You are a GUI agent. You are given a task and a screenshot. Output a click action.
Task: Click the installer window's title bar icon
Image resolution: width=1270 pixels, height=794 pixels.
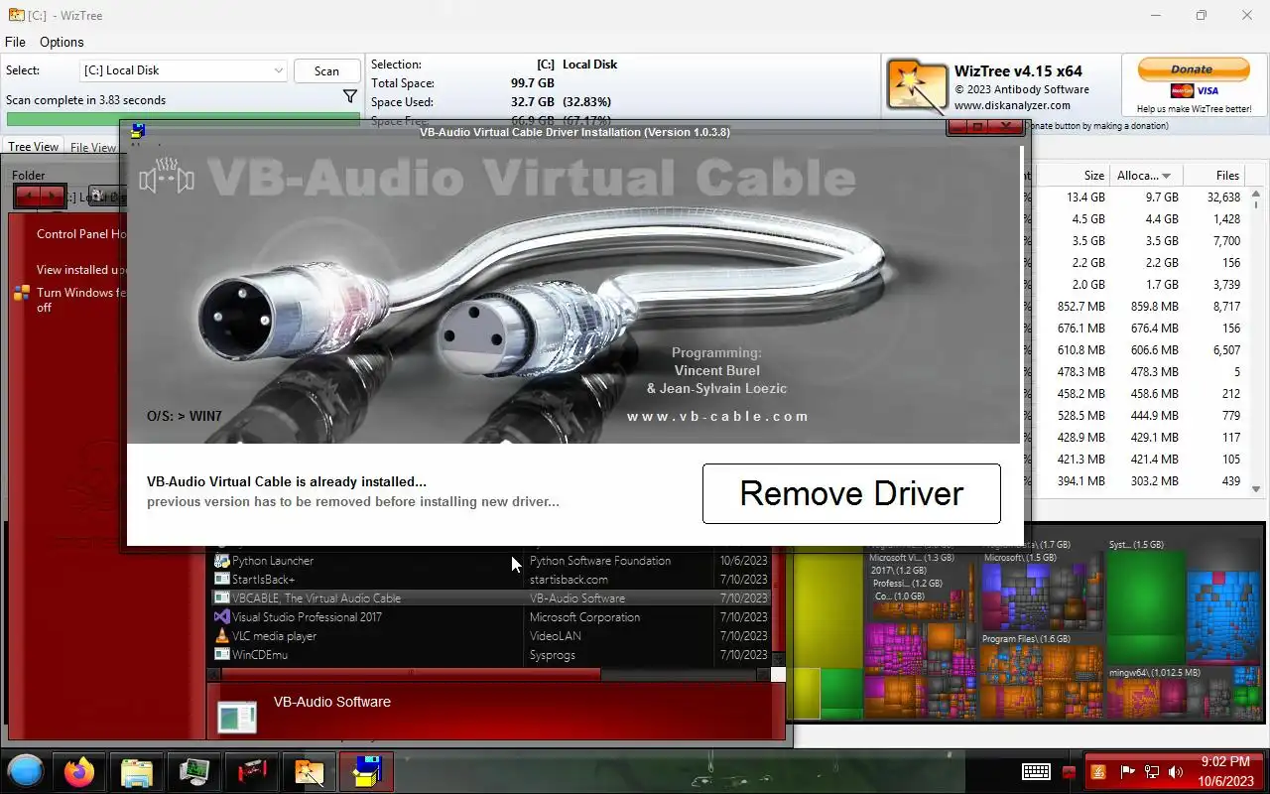click(138, 131)
